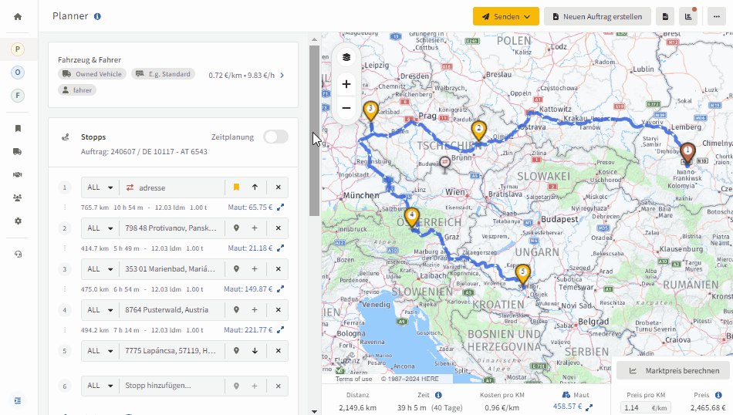Zoom out on the map
This screenshot has width=733, height=415.
[x=346, y=108]
